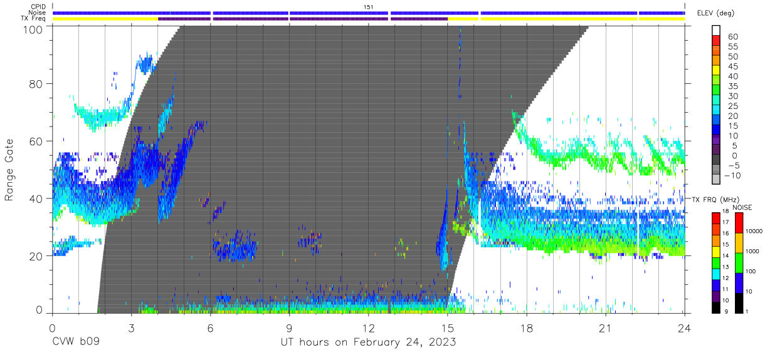Select the 'Noise' label at top left
The width and height of the screenshot is (770, 355).
pyautogui.click(x=38, y=12)
